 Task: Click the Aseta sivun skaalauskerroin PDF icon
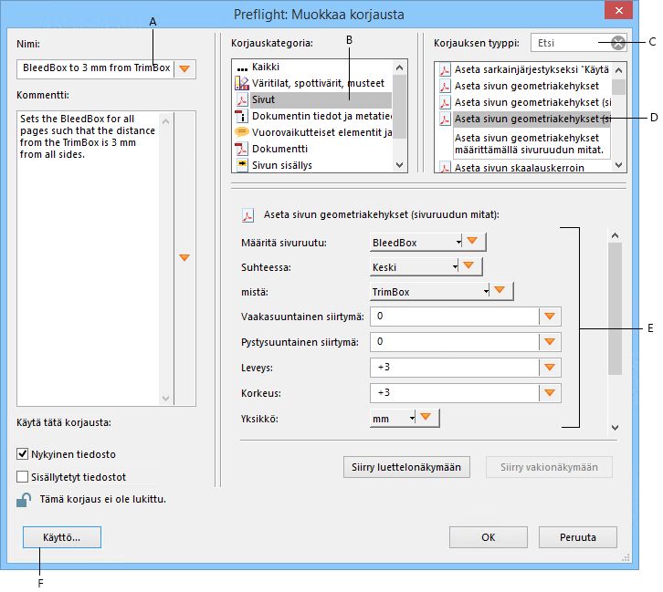coord(445,168)
